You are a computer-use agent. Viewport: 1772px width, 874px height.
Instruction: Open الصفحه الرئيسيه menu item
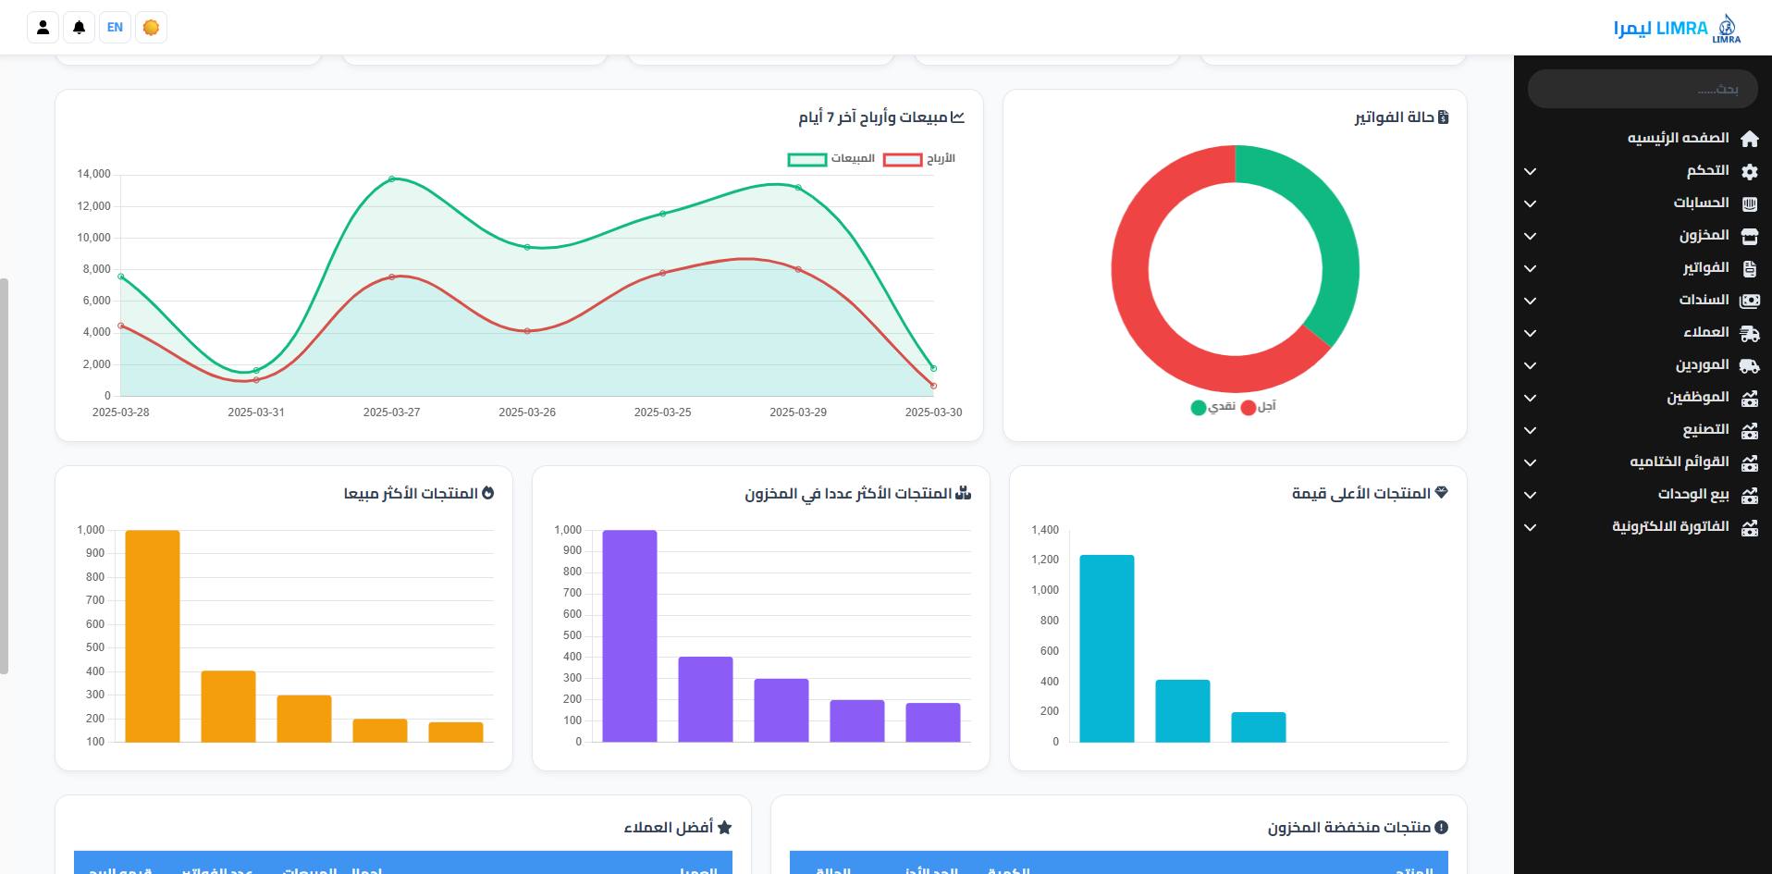1678,138
